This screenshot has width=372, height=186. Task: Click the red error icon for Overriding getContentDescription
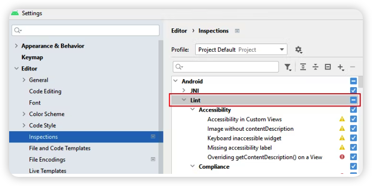click(x=342, y=157)
